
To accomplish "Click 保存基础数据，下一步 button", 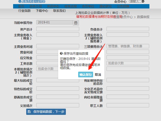I will 46,112.
